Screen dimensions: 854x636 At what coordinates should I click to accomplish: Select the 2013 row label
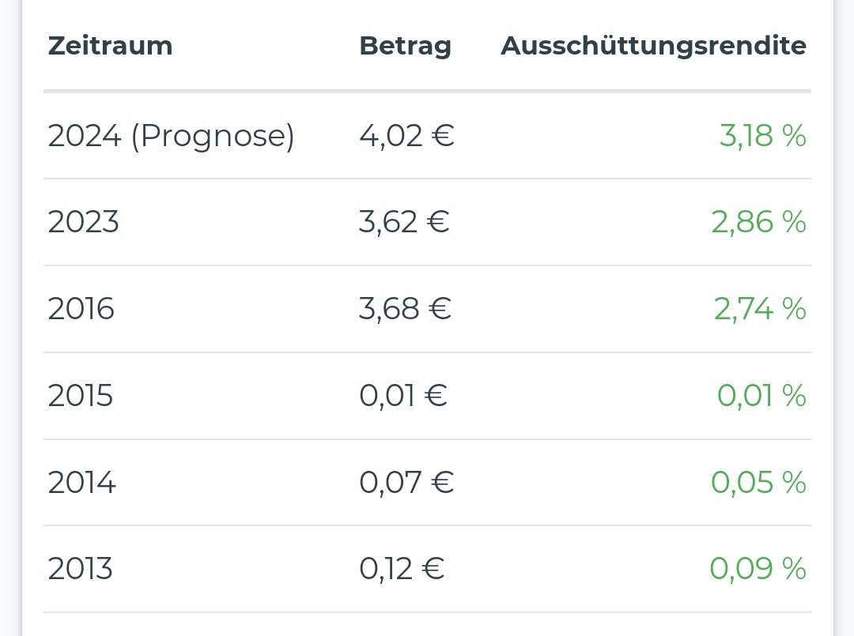point(80,569)
